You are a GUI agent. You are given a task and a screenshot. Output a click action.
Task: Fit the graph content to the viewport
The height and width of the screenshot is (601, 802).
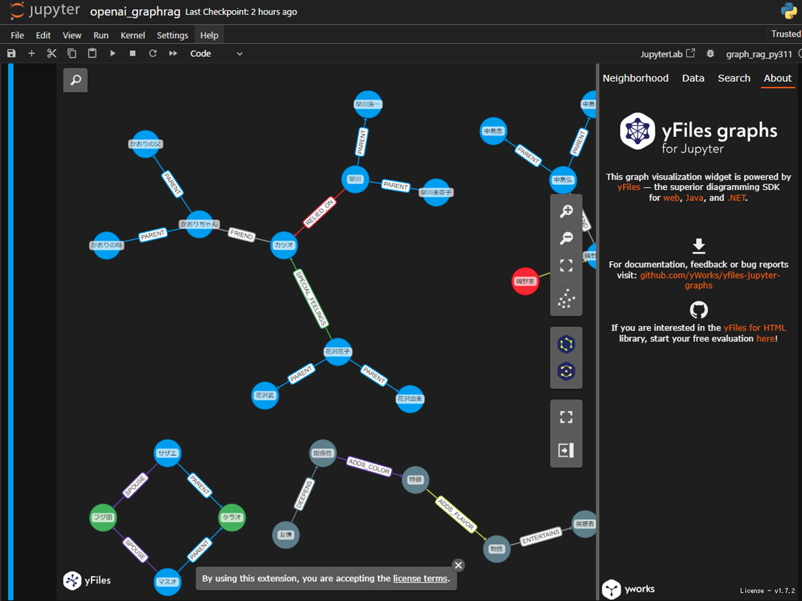566,266
